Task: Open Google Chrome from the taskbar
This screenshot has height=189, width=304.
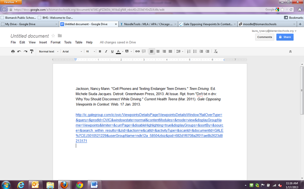Action: click(79, 185)
